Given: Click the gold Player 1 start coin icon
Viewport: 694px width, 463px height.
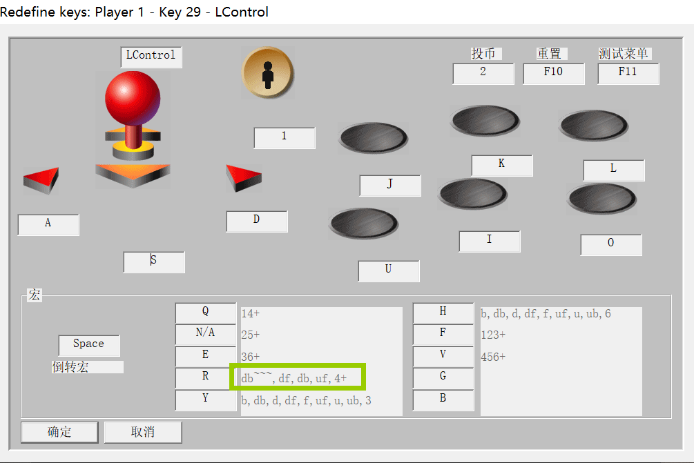Looking at the screenshot, I should pos(268,72).
